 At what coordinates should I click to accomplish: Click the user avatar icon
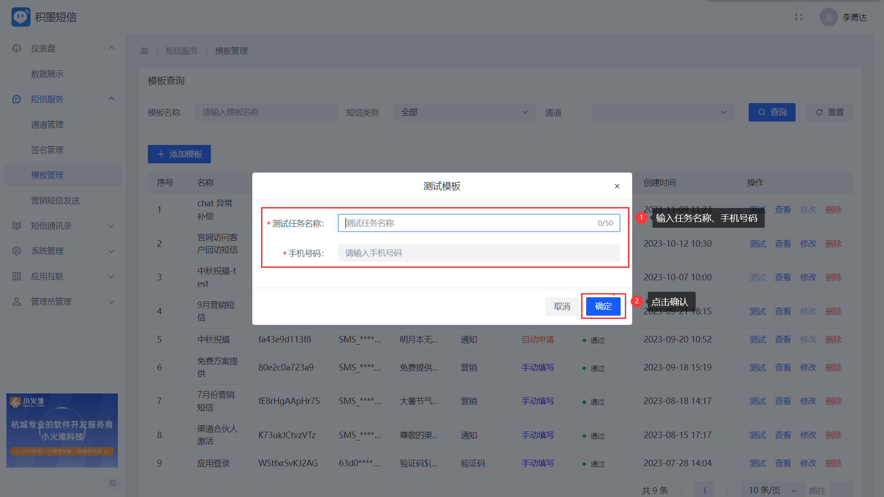click(x=828, y=17)
